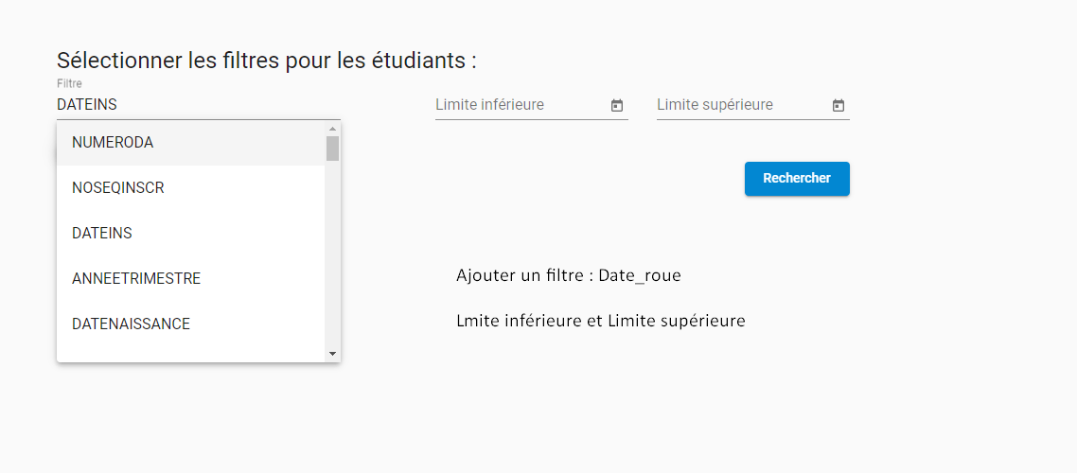Open the Limite supérieure calendar picker

[x=838, y=106]
